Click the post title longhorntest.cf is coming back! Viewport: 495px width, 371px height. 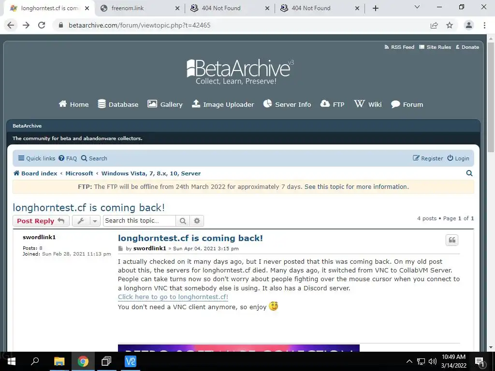pos(190,238)
